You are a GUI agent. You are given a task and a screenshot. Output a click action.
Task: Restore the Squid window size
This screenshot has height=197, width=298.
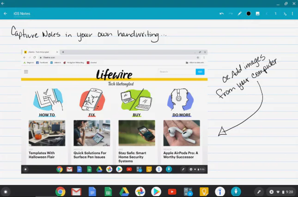pos(286,4)
